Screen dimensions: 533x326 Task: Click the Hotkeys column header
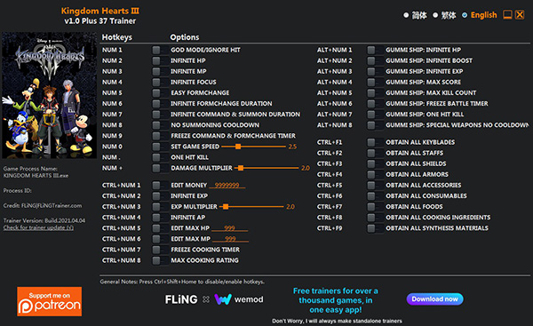[x=117, y=37]
